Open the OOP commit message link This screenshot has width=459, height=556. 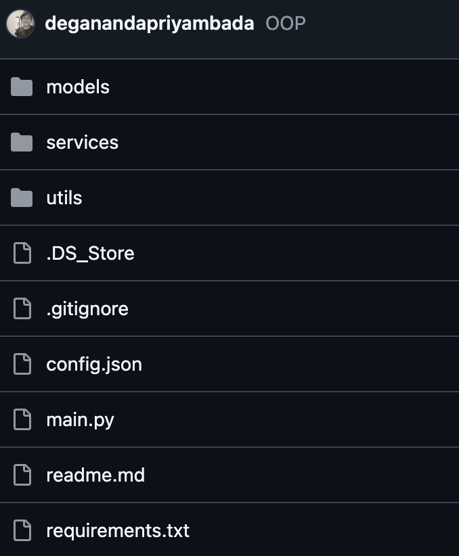286,24
